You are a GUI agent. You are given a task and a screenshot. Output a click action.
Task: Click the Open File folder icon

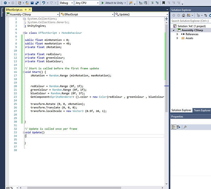(x=27, y=3)
